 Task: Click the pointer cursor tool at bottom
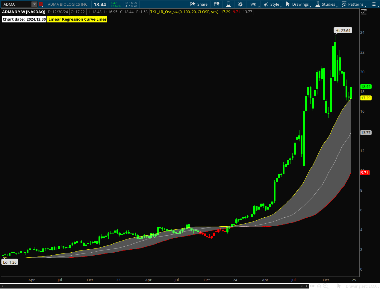[339, 286]
